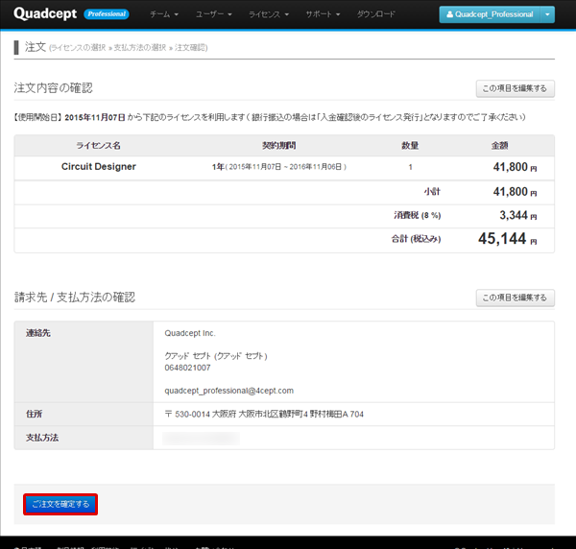Click the phone number 0648021007
The image size is (576, 549).
point(187,368)
